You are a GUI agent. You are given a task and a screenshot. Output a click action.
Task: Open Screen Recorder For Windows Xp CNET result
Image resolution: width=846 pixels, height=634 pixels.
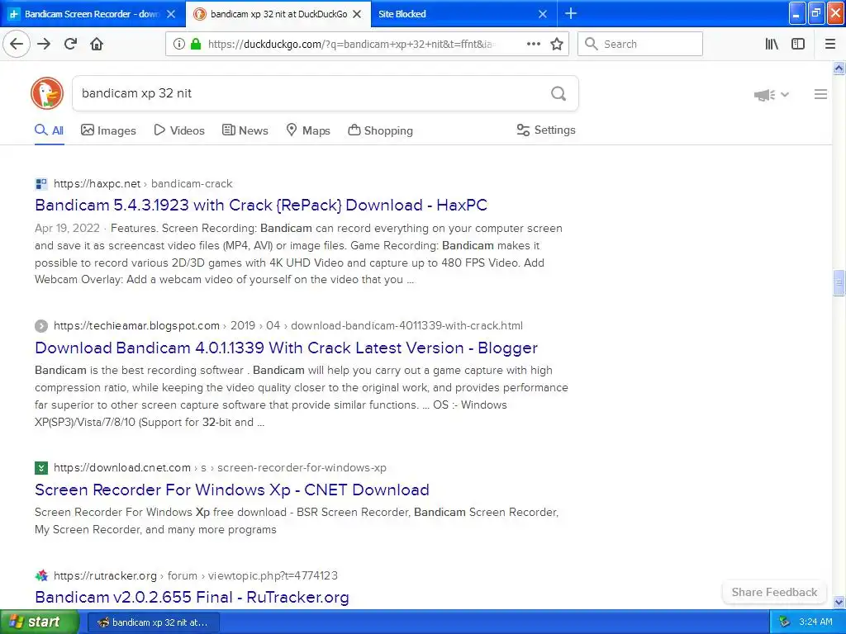coord(232,490)
